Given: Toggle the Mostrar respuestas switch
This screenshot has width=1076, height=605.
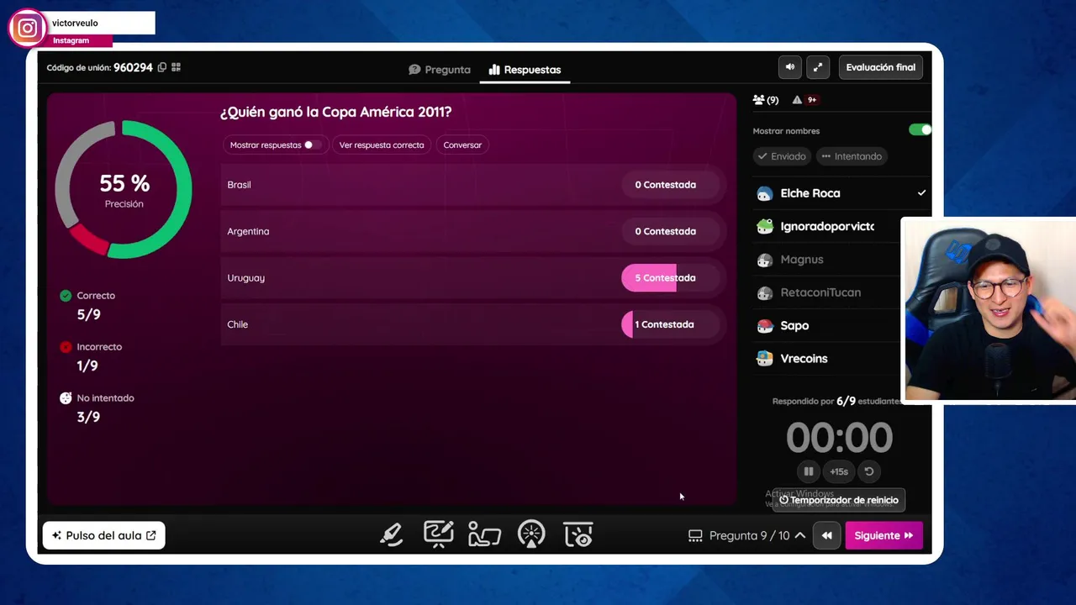Looking at the screenshot, I should click(312, 145).
